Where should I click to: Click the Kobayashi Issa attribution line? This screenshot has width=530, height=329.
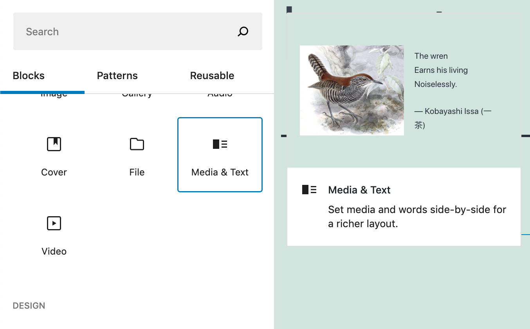point(452,111)
